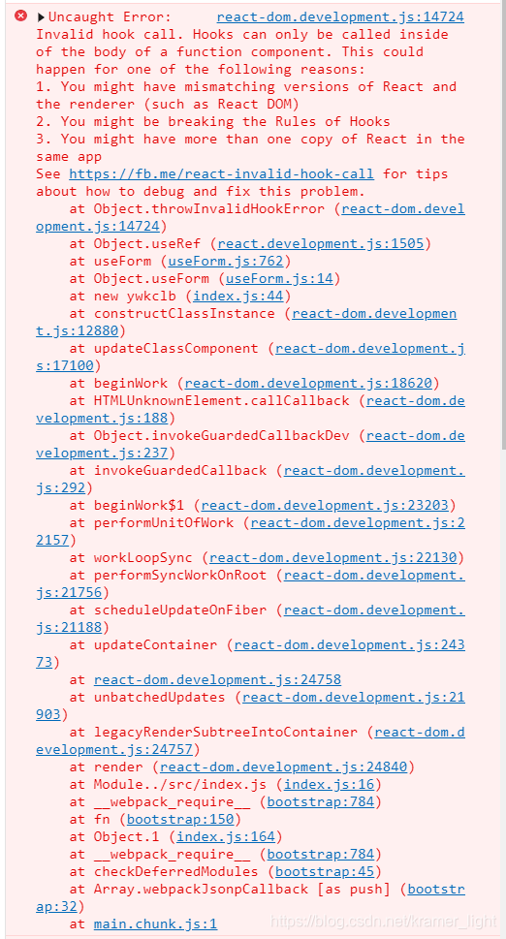The width and height of the screenshot is (506, 939).
Task: Open index.js:16 link for Module../src/index.js
Action: 330,784
